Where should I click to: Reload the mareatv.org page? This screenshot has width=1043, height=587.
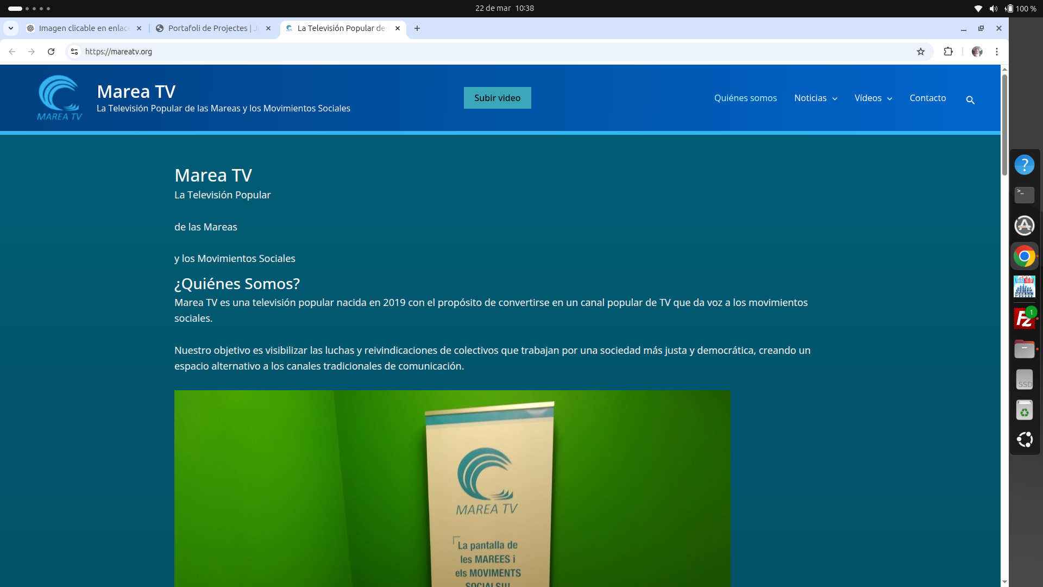[51, 52]
